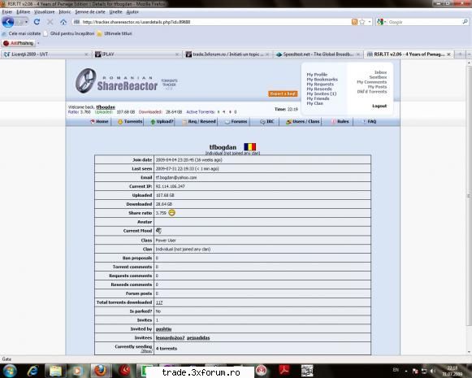Bookmark this page with the star icon

click(362, 22)
